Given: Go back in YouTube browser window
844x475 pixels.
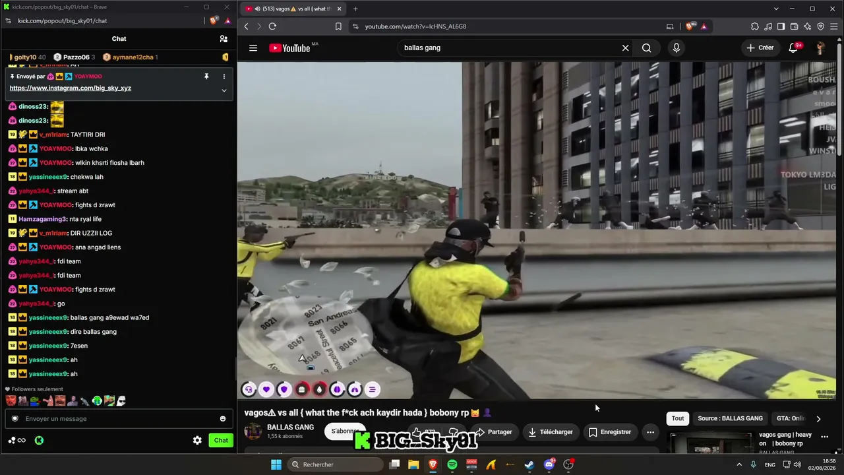Looking at the screenshot, I should (246, 26).
